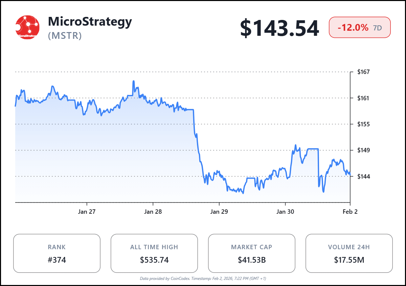Click the CoinCodex data attribution footer
This screenshot has height=286, width=406.
203,279
